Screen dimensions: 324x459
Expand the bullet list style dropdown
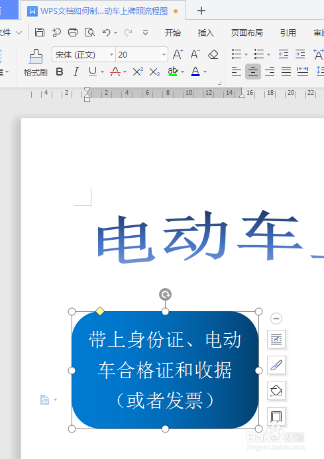[x=246, y=54]
